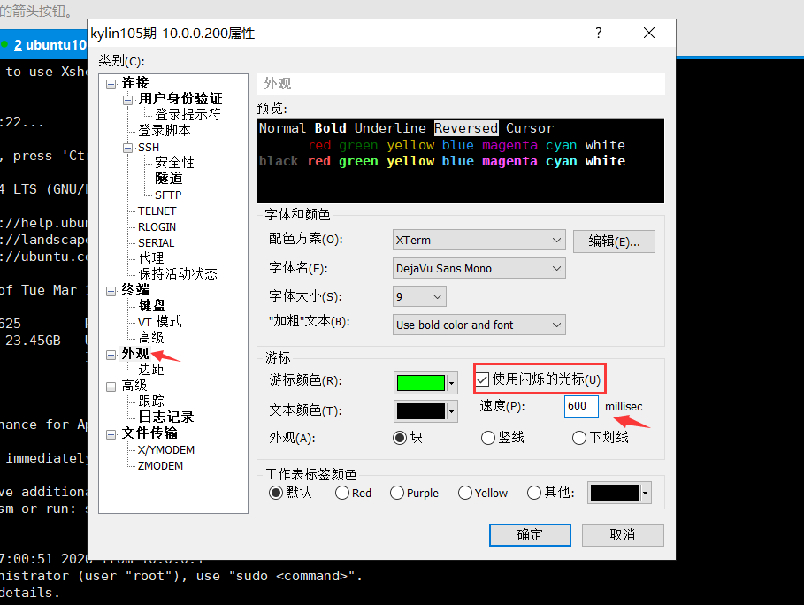
Task: Close the kylin105期 properties dialog
Action: (x=649, y=34)
